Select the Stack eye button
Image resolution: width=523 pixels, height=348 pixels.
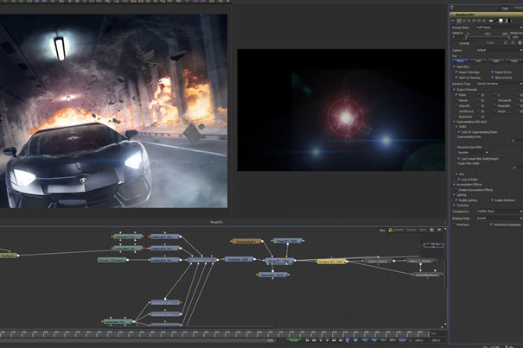click(514, 61)
